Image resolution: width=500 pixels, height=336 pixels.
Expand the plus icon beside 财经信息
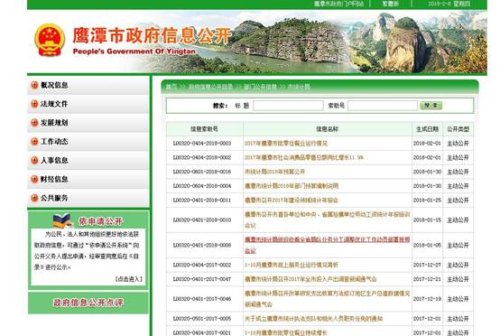coord(34,180)
